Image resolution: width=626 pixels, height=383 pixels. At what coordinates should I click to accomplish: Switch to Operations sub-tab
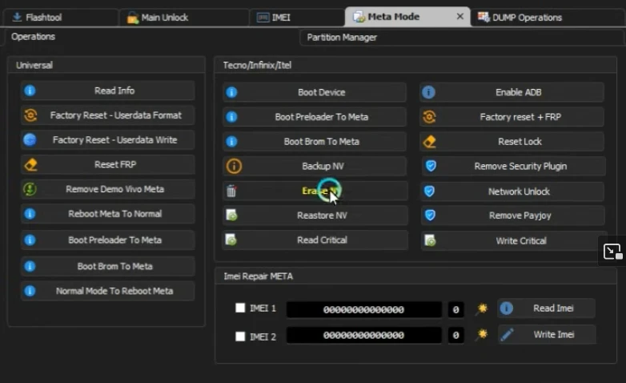pos(33,37)
